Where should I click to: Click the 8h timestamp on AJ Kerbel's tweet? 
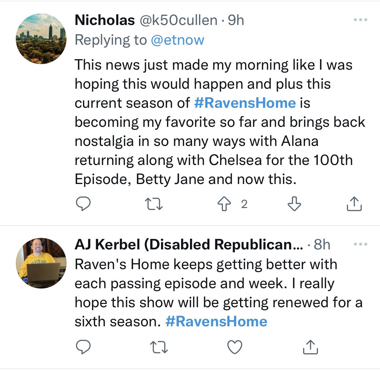(x=322, y=245)
